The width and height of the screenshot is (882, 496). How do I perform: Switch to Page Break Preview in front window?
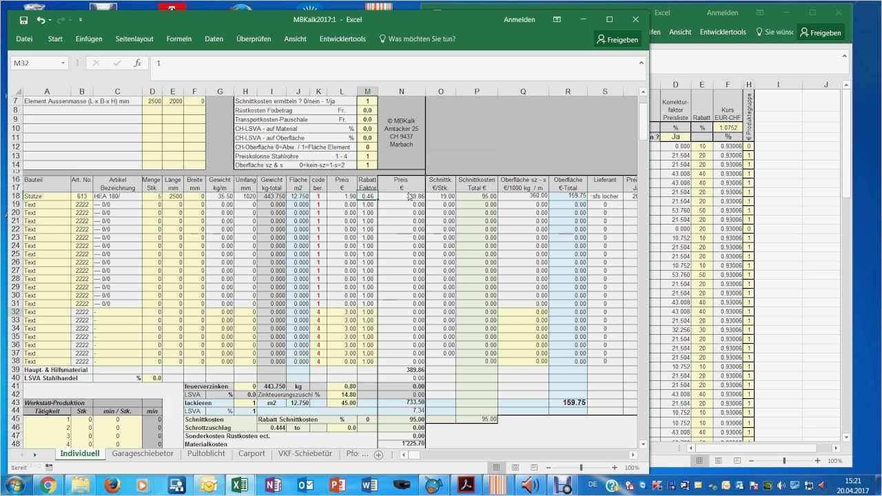pyautogui.click(x=535, y=468)
